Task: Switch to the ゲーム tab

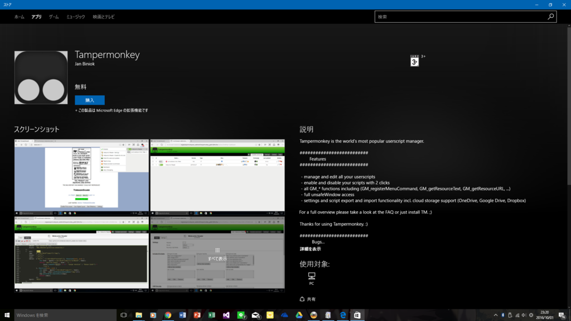Action: point(54,17)
